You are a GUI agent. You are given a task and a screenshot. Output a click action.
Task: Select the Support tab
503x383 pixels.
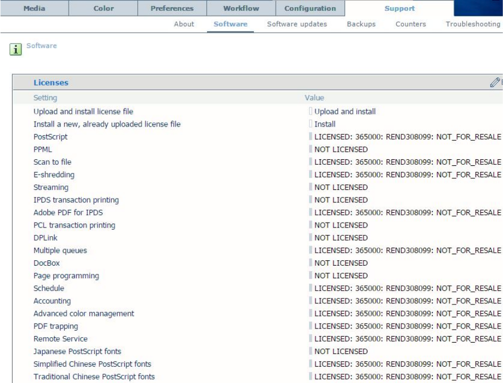[x=399, y=8]
